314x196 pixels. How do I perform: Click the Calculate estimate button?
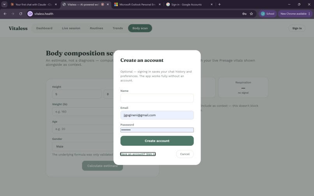pyautogui.click(x=102, y=166)
